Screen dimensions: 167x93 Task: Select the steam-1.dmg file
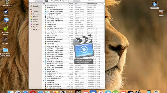point(73,34)
